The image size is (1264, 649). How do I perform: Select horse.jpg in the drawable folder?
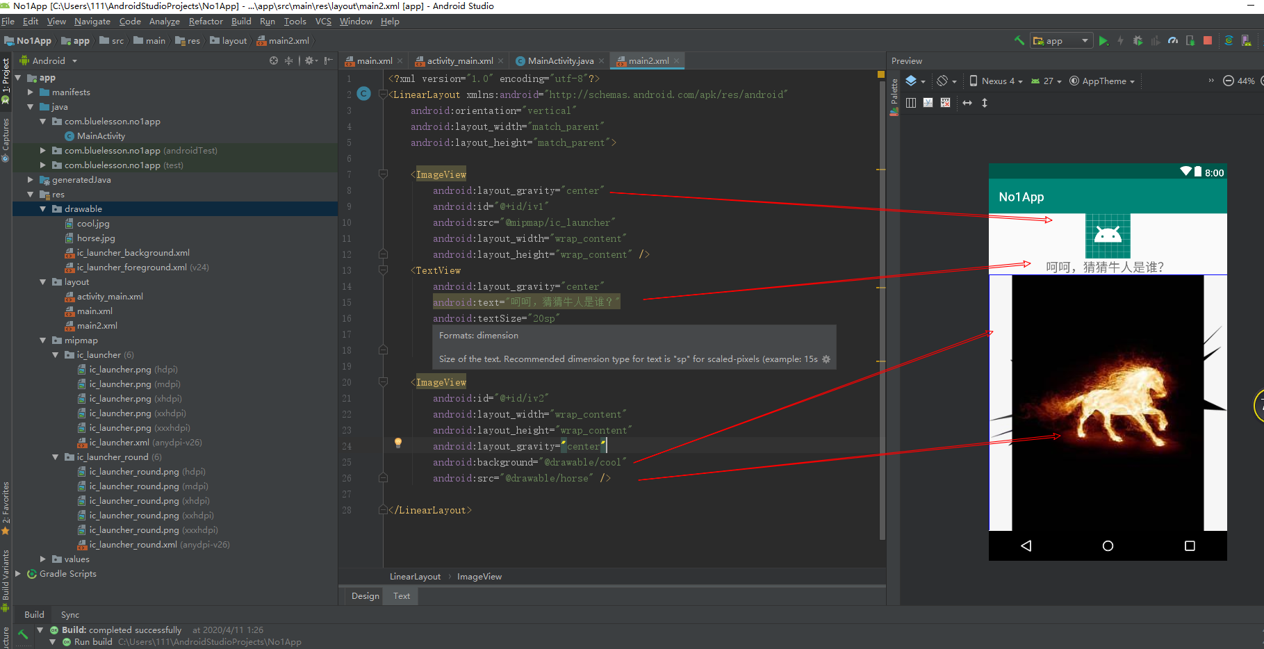point(96,238)
